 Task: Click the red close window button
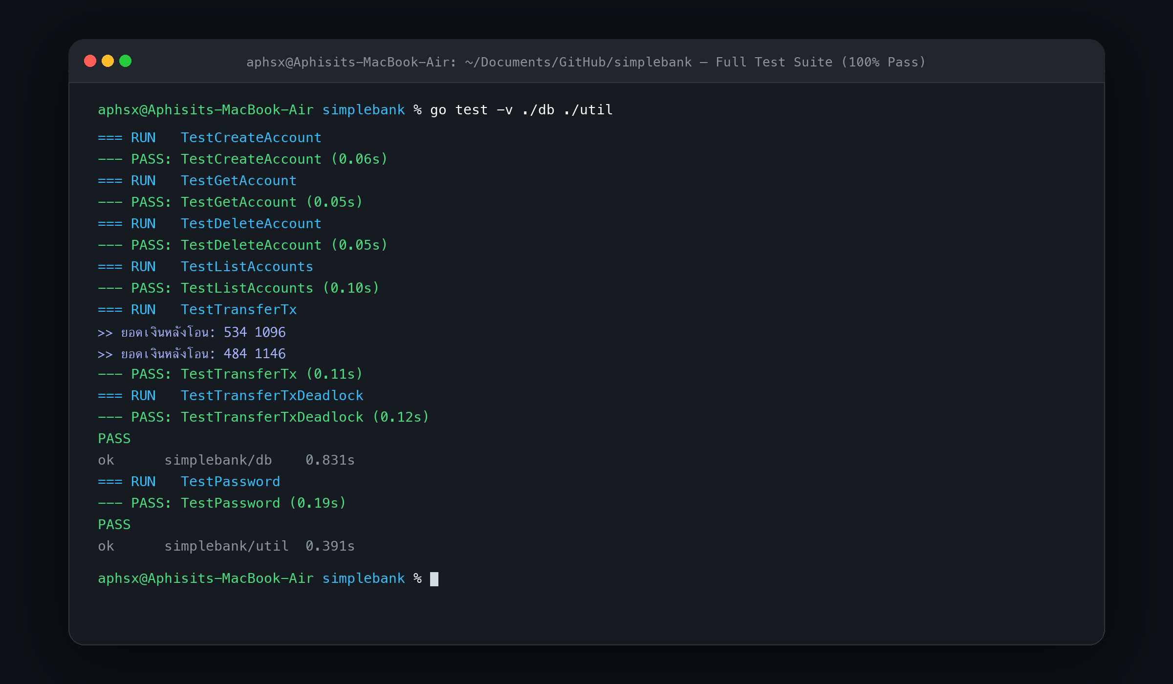click(90, 61)
